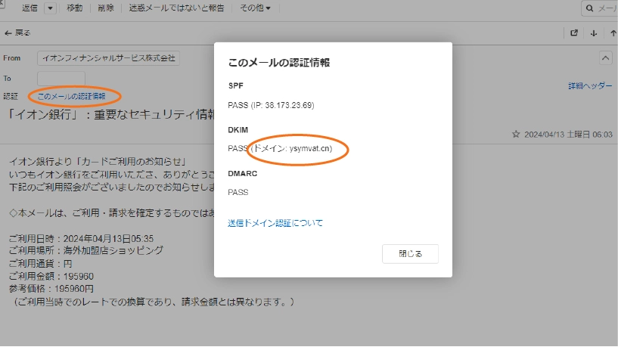The image size is (618, 347).
Task: Click the 戻る back arrow
Action: click(17, 33)
